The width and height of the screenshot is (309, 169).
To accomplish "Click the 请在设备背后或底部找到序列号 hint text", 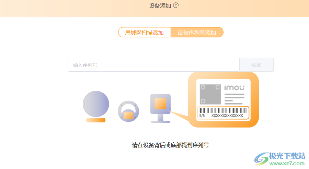I will 170,145.
